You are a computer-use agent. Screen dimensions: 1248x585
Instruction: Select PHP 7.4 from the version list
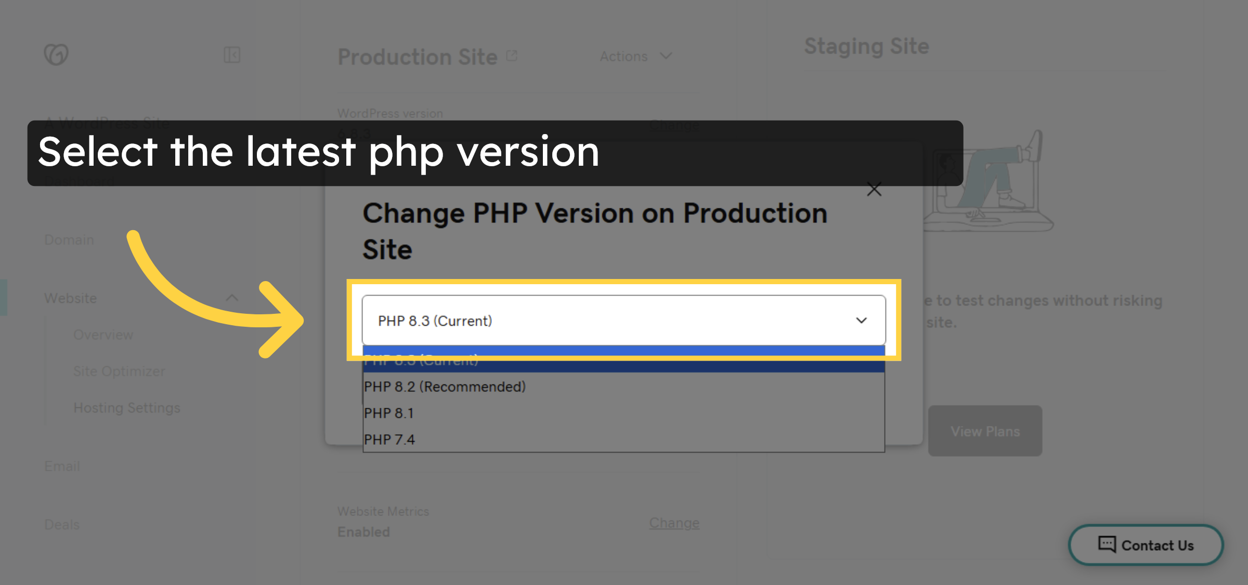click(x=389, y=440)
